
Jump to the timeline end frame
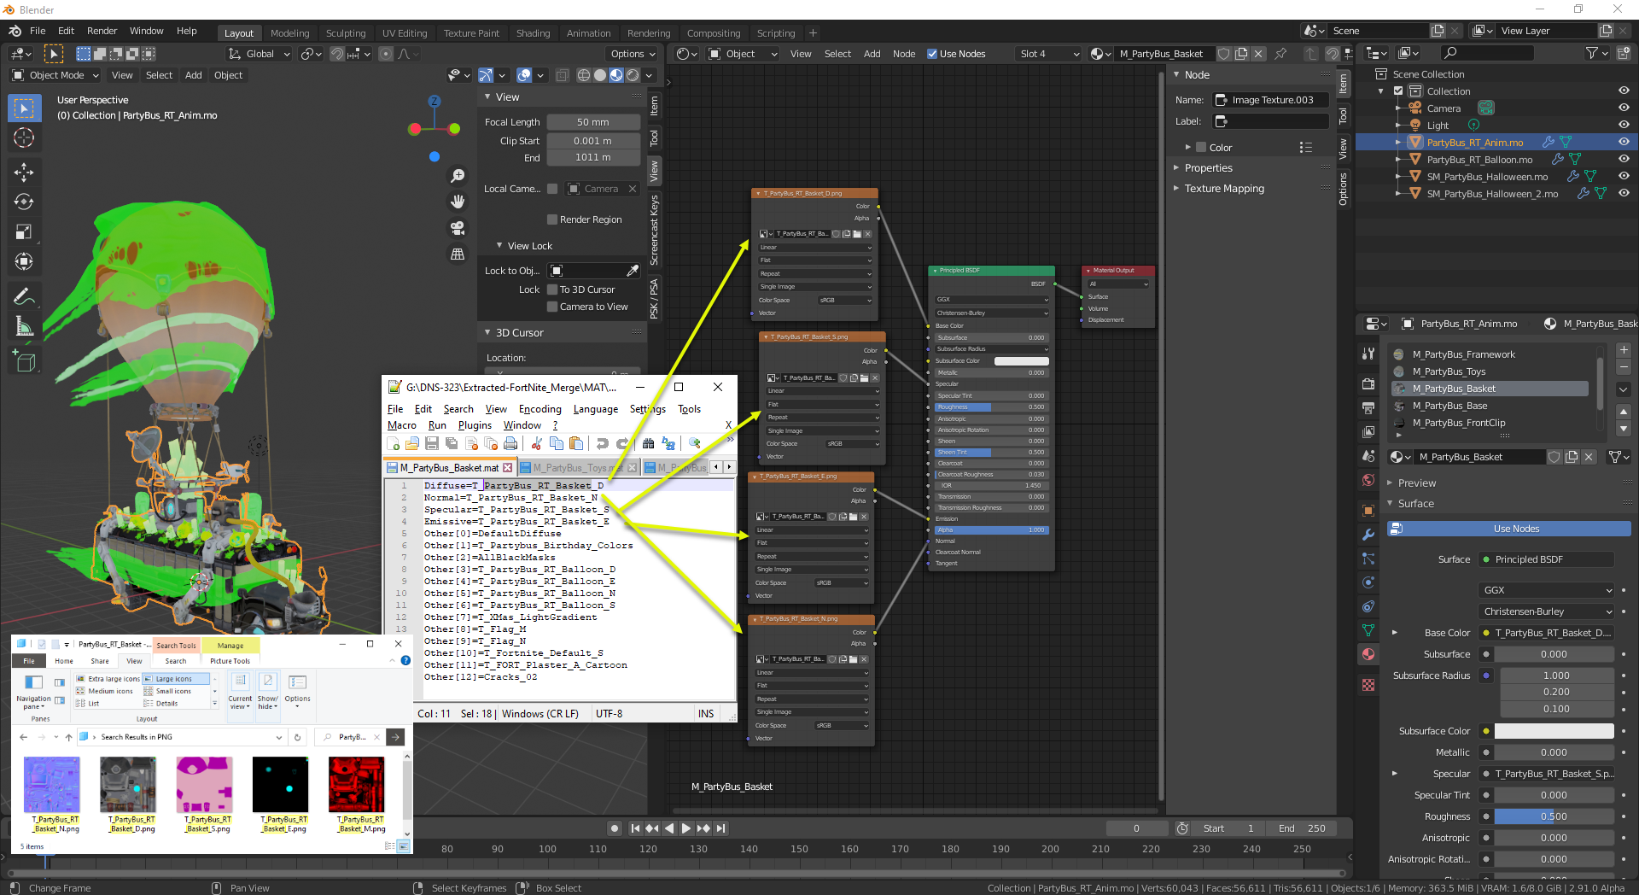[x=721, y=828]
